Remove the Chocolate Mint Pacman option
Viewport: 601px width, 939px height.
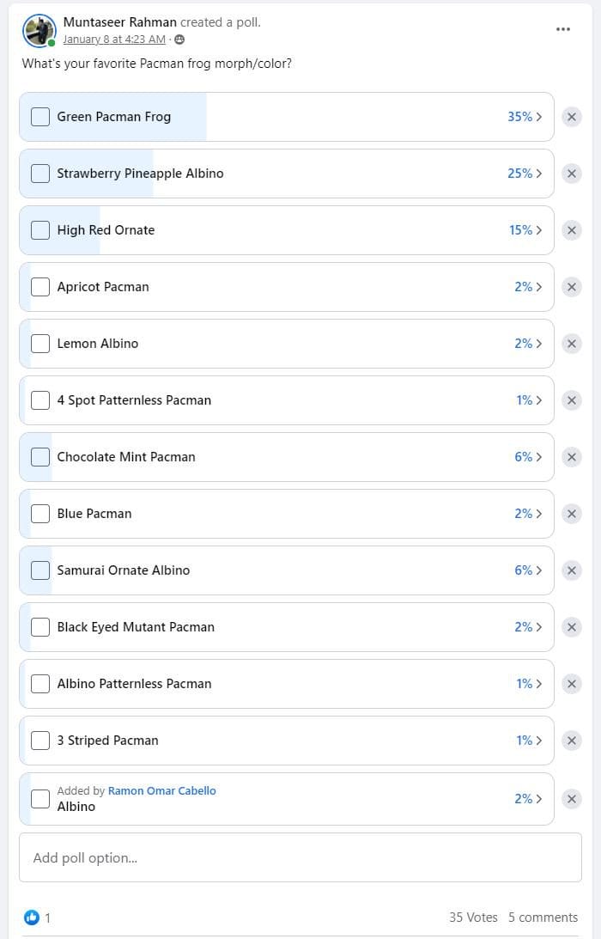(572, 457)
